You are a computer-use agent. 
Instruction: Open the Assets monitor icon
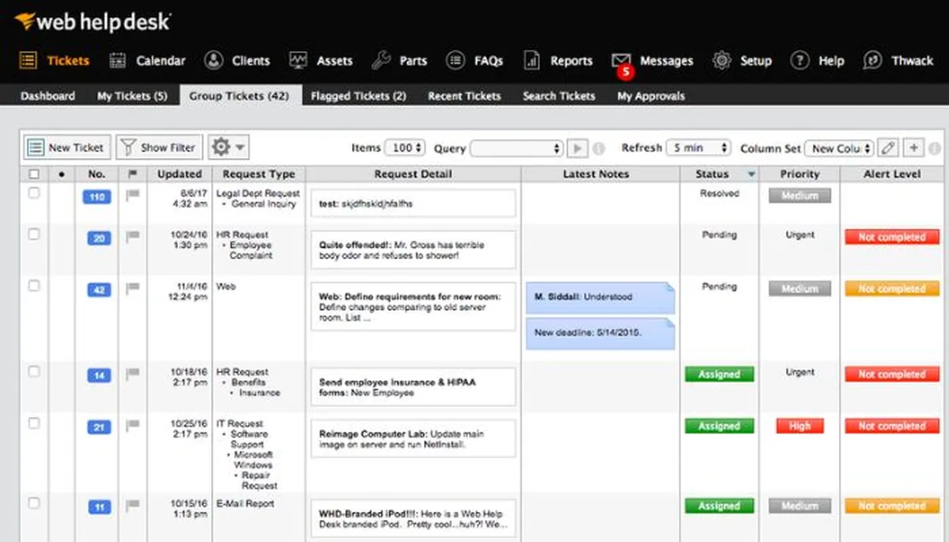[298, 60]
